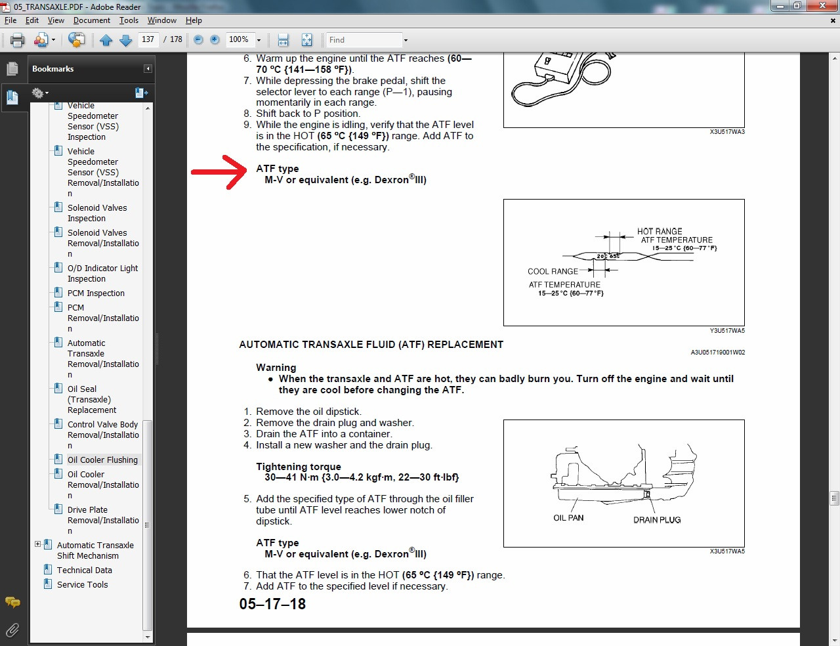This screenshot has height=646, width=840.
Task: Open the Attachments paperclip icon
Action: click(12, 631)
